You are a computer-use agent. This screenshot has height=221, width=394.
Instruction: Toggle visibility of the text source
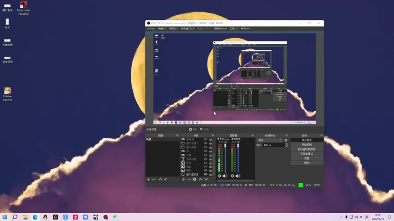tap(206, 159)
